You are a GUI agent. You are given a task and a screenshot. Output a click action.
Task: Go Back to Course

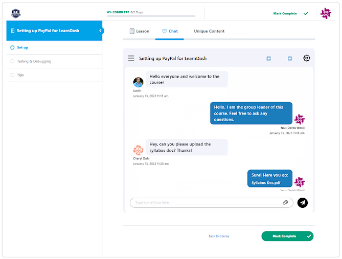pos(219,236)
